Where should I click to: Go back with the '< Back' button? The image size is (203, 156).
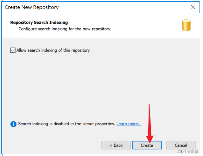pos(116,145)
